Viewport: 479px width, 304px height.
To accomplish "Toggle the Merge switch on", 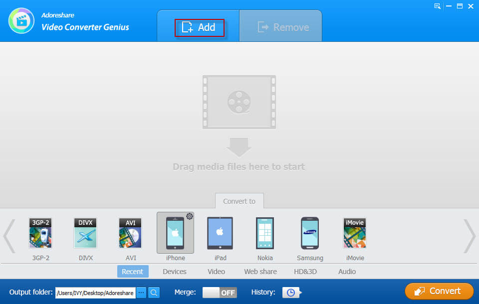I will click(x=220, y=293).
